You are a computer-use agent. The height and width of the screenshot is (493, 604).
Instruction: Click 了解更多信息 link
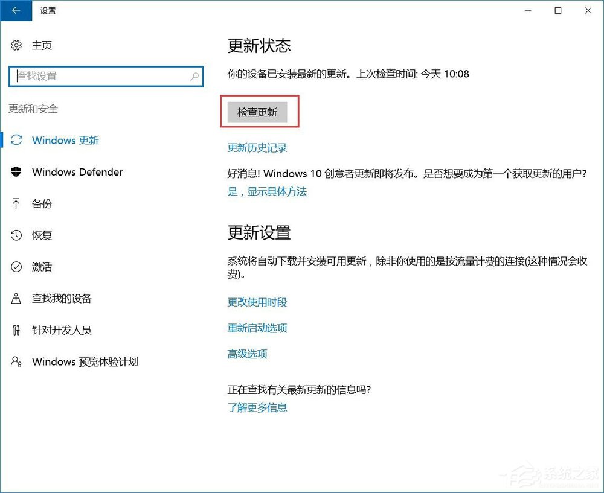257,407
